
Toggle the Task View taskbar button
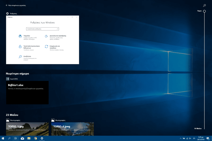[16, 138]
